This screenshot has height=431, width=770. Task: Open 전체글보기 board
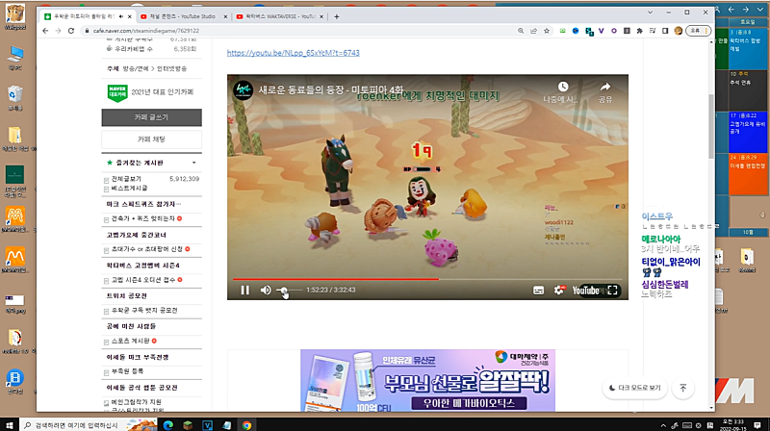126,179
